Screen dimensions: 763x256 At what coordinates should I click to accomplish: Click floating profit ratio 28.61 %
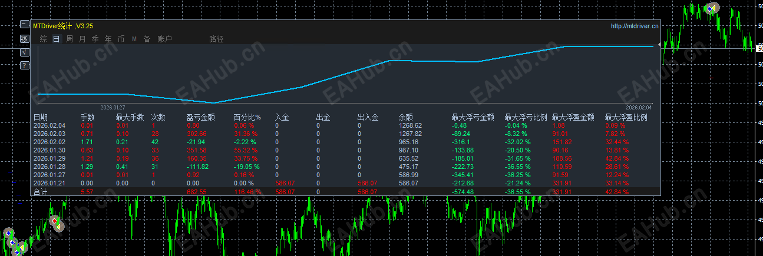pyautogui.click(x=616, y=167)
